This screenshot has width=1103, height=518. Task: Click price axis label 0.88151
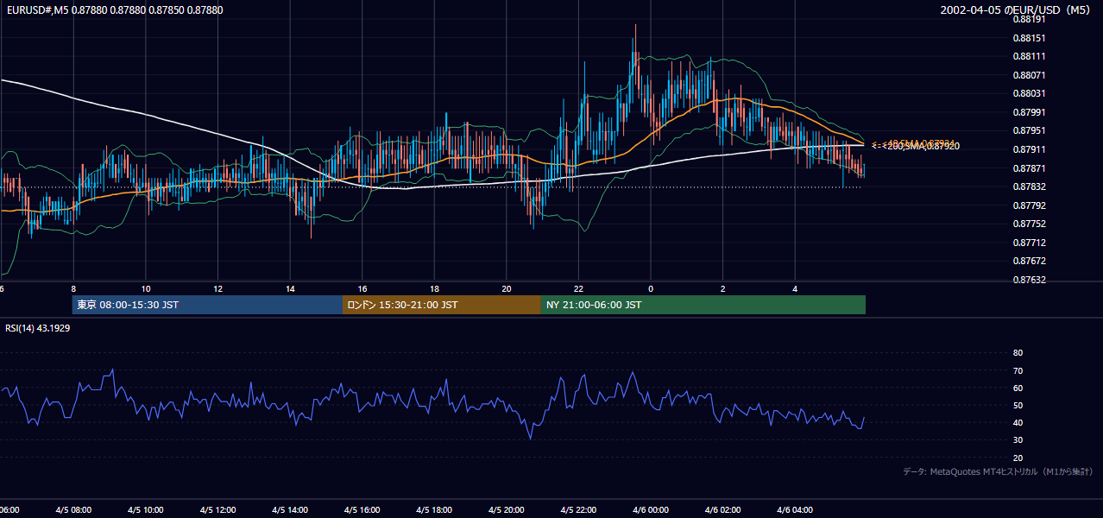1029,38
